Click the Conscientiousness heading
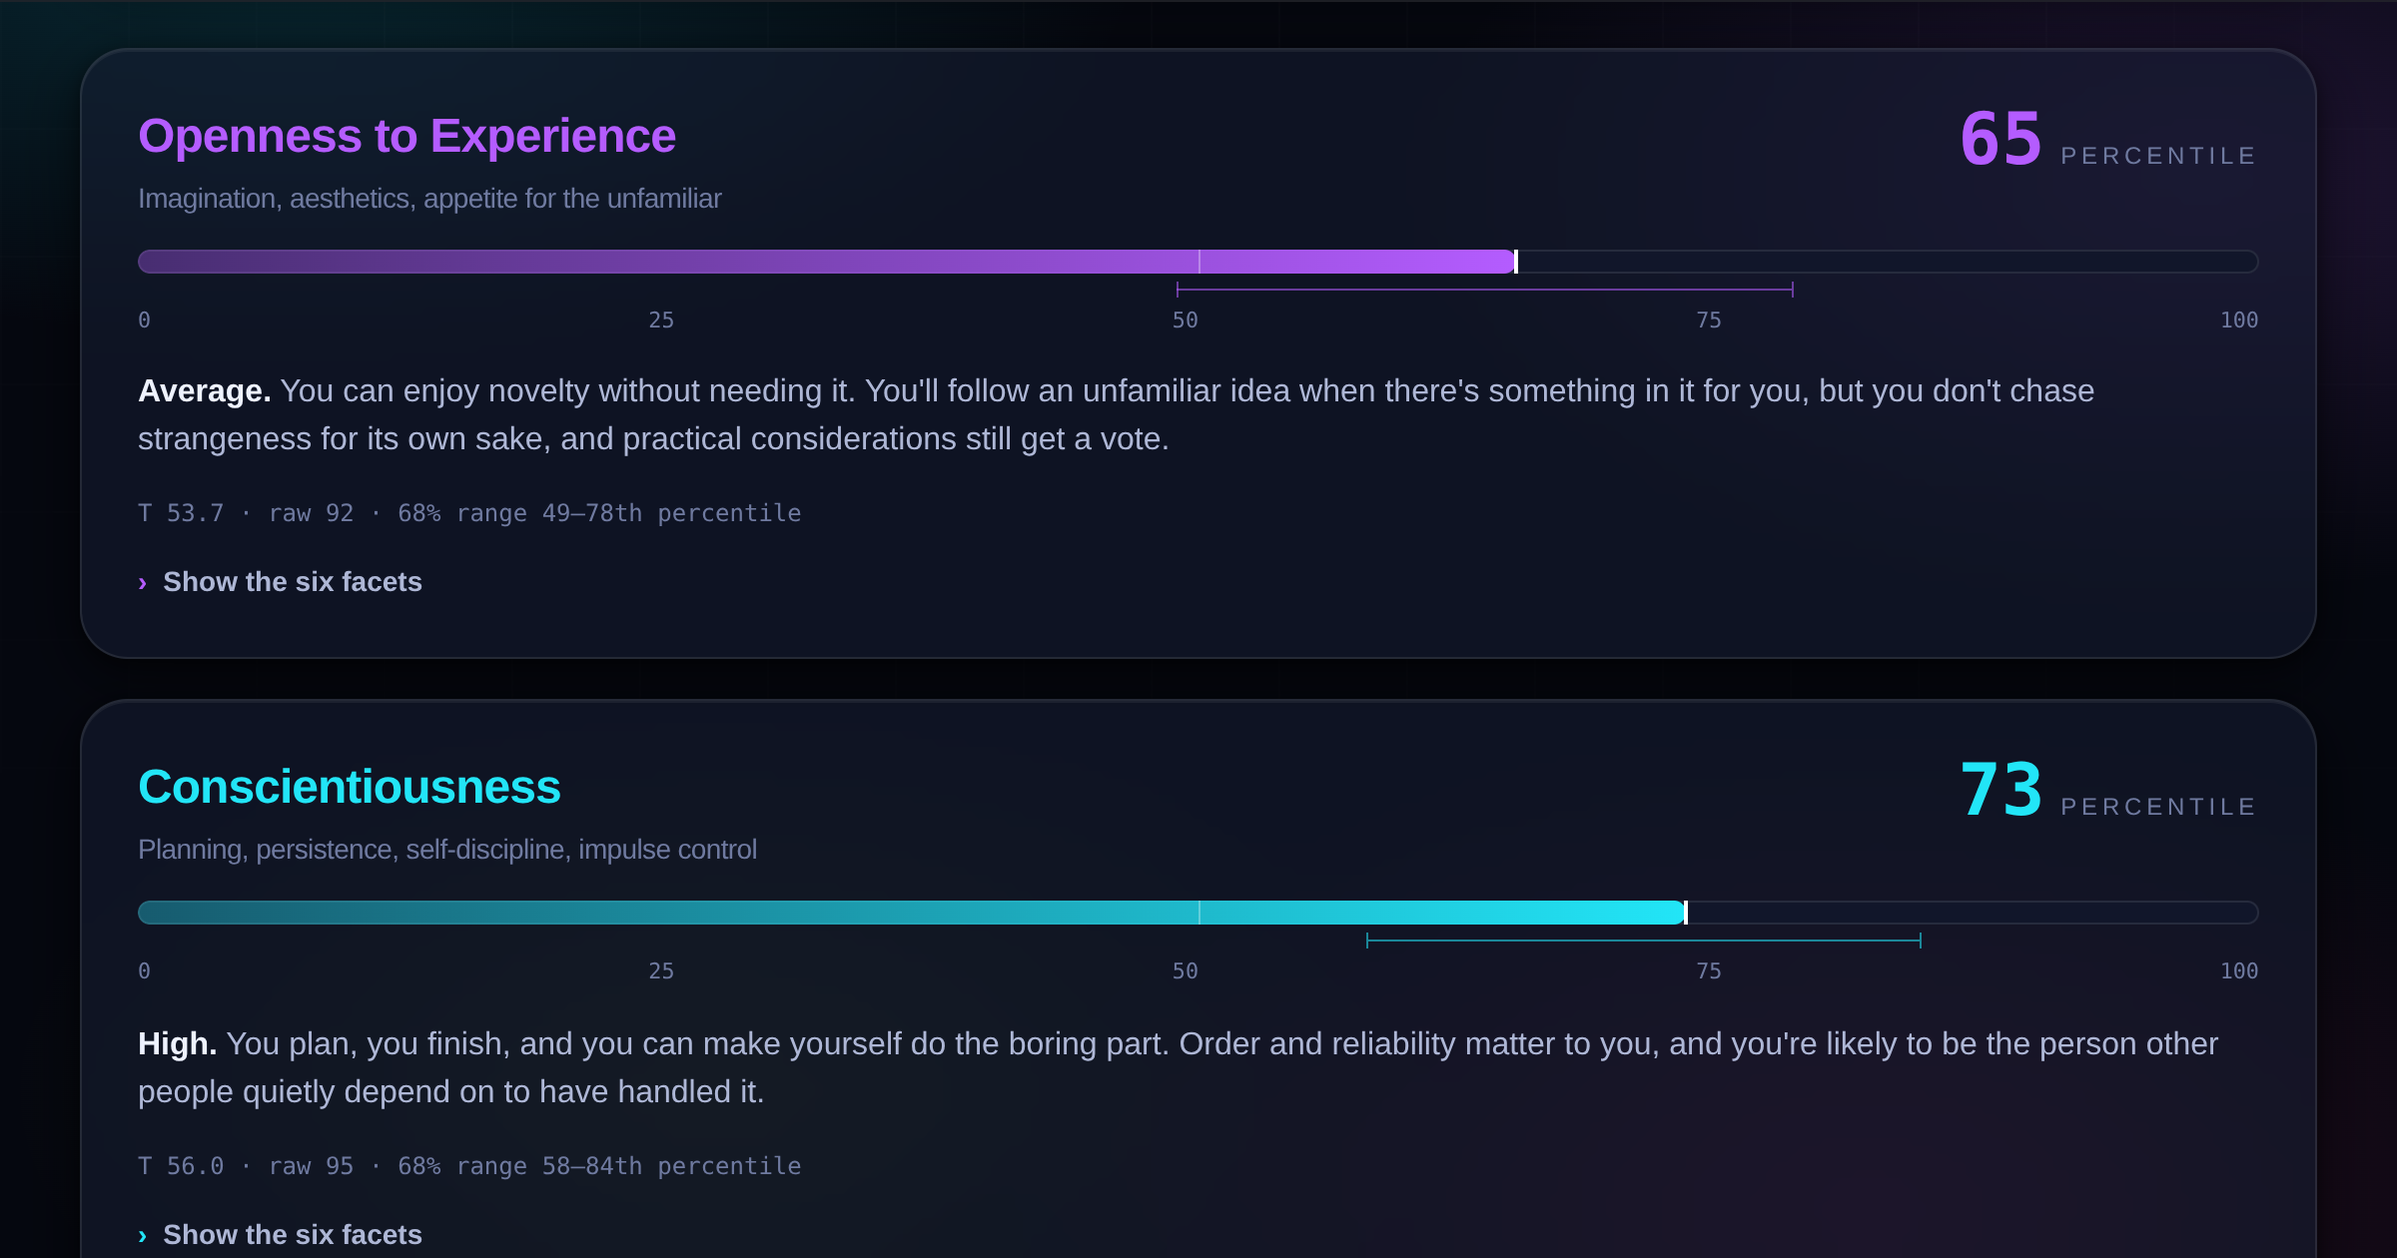Image resolution: width=2397 pixels, height=1258 pixels. (350, 787)
